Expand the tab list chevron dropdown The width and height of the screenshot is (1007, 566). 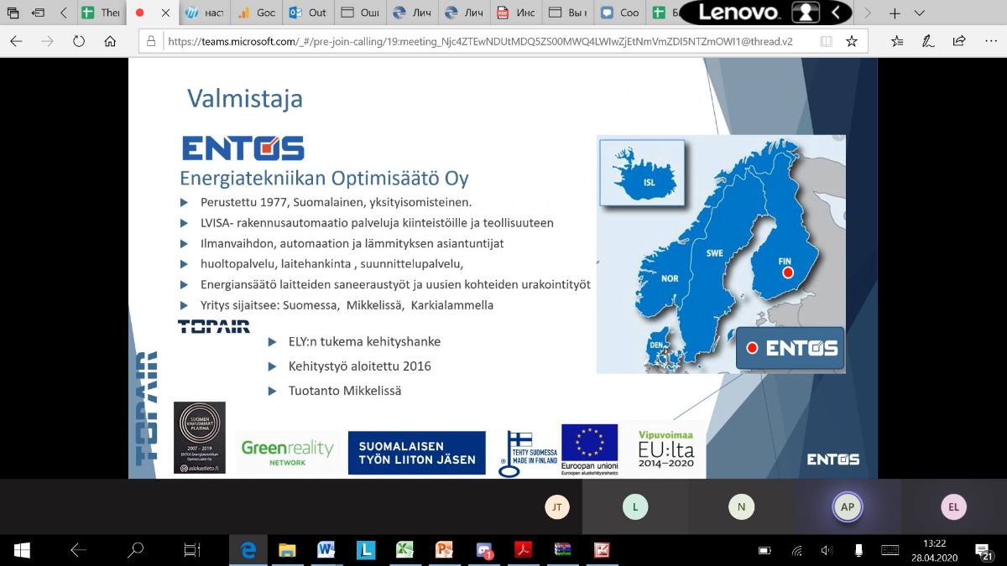pyautogui.click(x=921, y=13)
